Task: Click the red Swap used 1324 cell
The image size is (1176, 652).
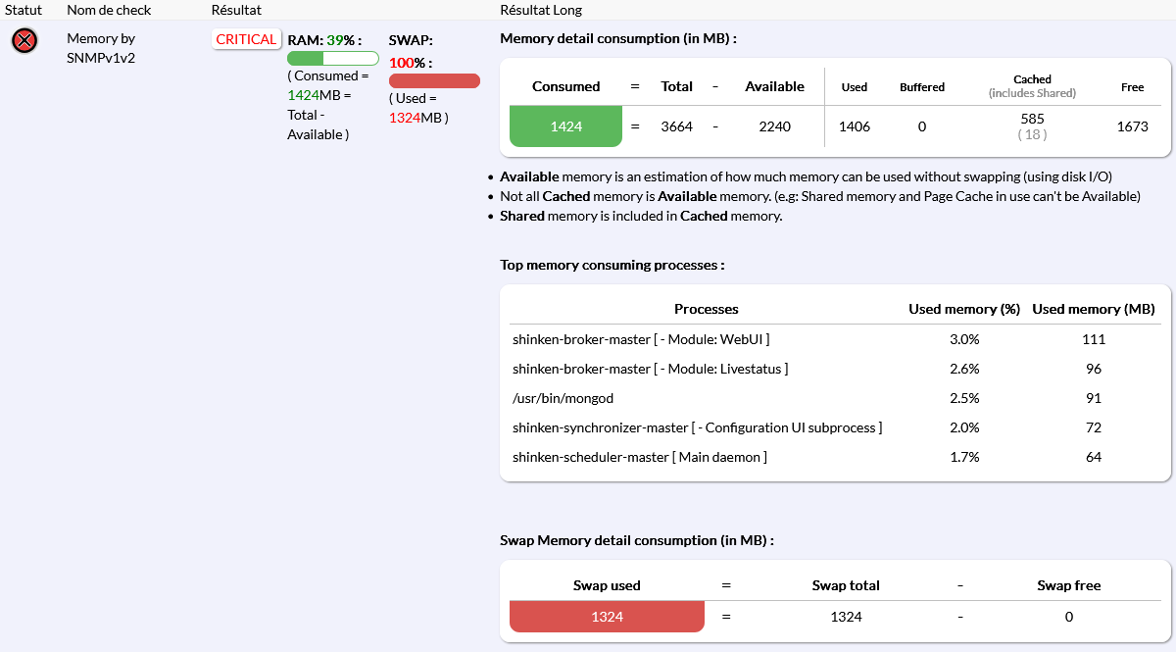Action: click(607, 617)
